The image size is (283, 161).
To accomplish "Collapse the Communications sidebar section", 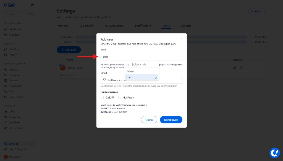I will 24,64.
